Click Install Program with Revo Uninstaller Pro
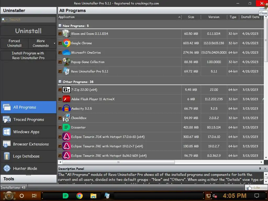Viewport: 268px width, 201px height. point(28,55)
